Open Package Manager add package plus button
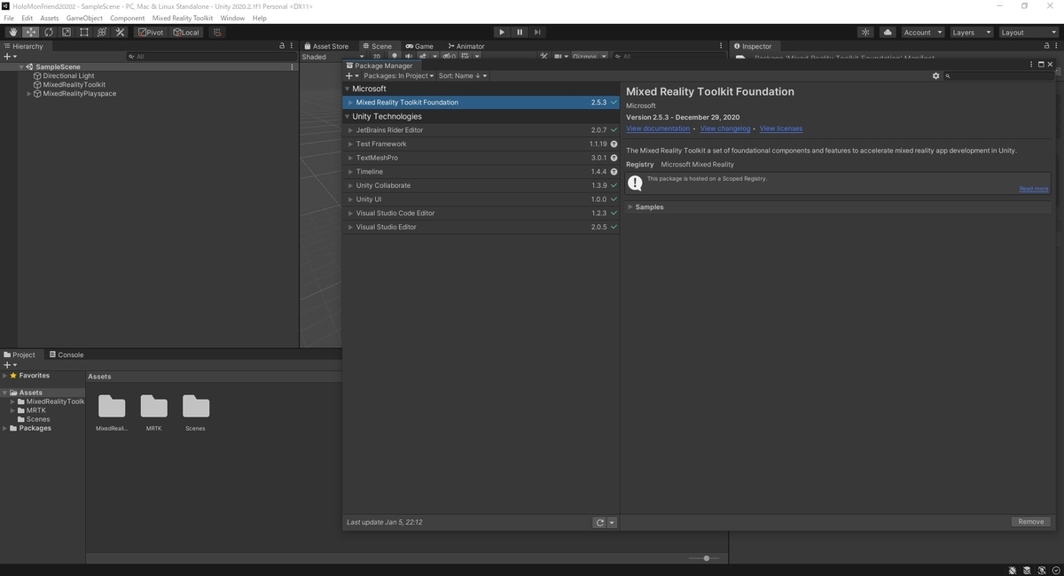The width and height of the screenshot is (1064, 576). (x=352, y=75)
